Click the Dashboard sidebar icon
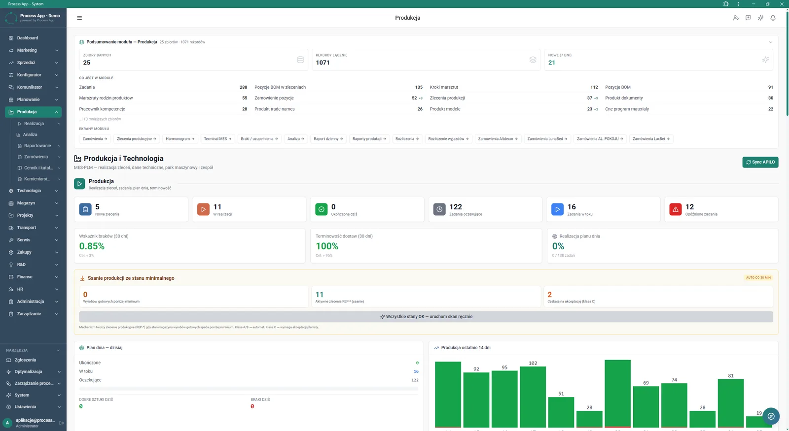The image size is (789, 431). [x=11, y=38]
